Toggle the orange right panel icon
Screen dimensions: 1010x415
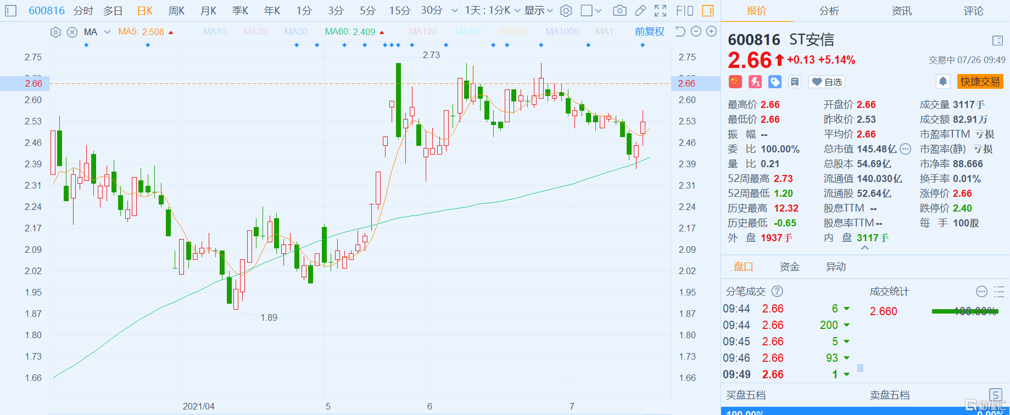(x=708, y=10)
